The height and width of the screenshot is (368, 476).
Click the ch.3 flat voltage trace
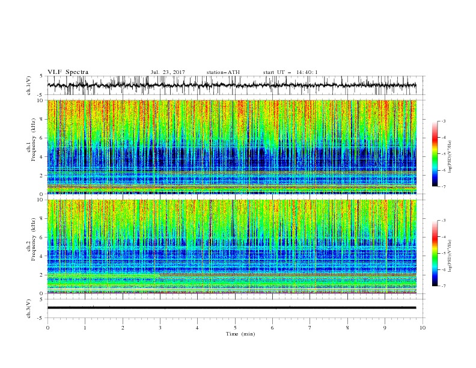tap(231, 308)
